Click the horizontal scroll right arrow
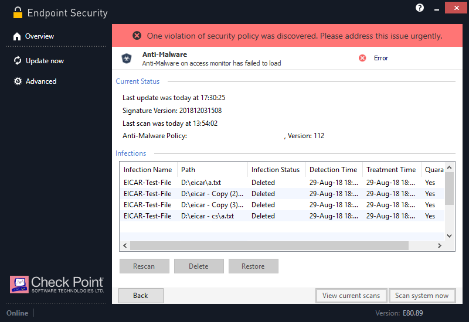469x322 pixels. pos(439,245)
